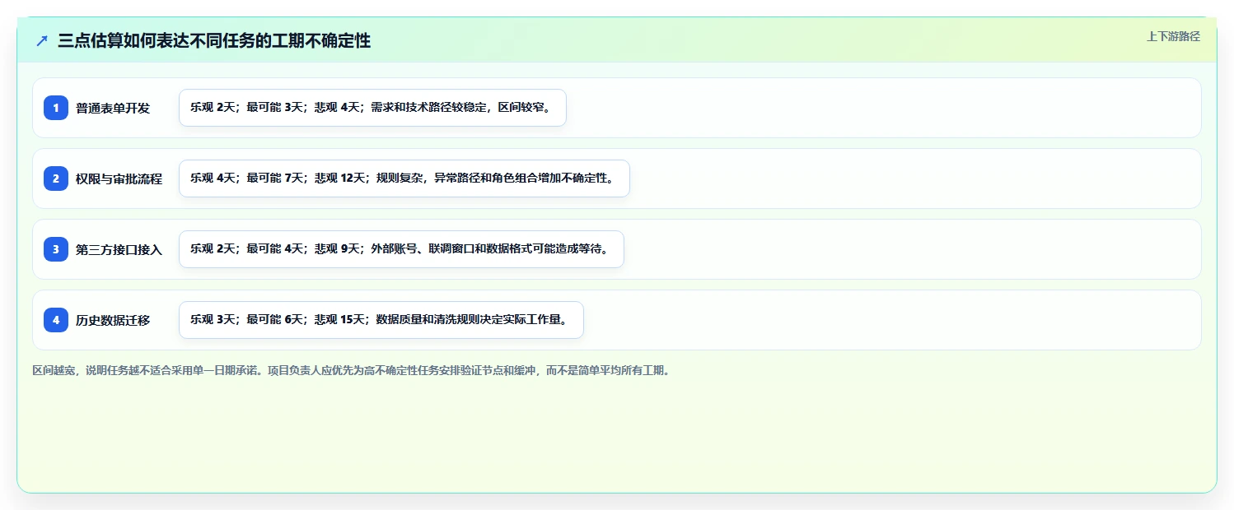This screenshot has height=510, width=1234.
Task: Click the 第三方接口接入 label
Action: 119,249
